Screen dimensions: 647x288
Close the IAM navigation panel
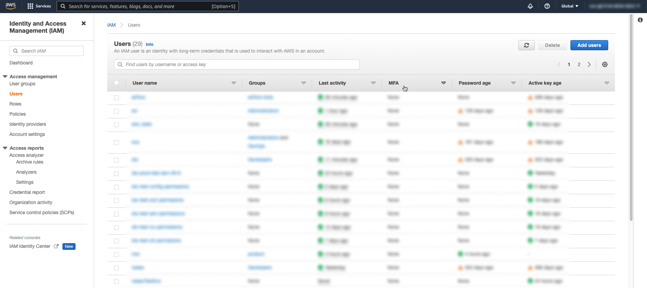click(84, 23)
